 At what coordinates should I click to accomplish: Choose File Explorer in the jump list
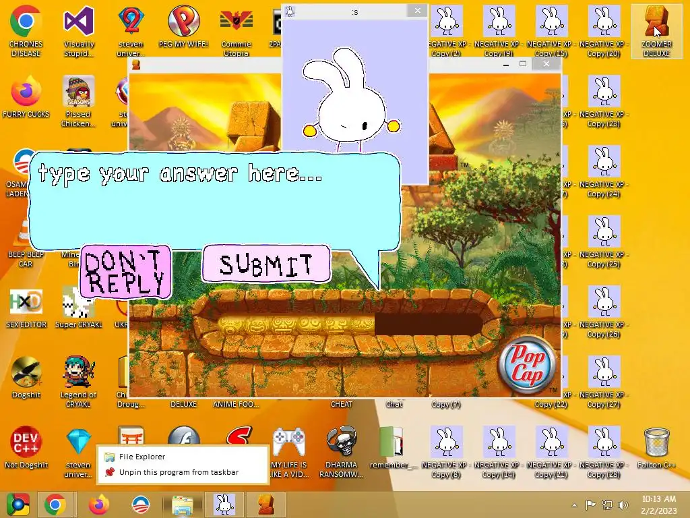(x=183, y=457)
